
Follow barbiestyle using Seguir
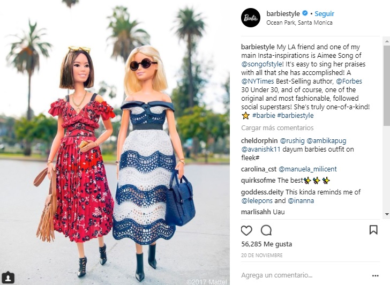pos(324,14)
